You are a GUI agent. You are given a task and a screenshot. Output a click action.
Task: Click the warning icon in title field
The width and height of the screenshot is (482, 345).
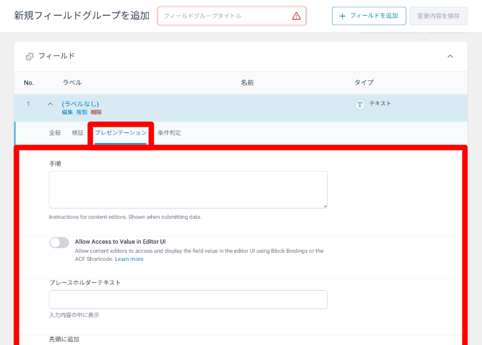297,16
